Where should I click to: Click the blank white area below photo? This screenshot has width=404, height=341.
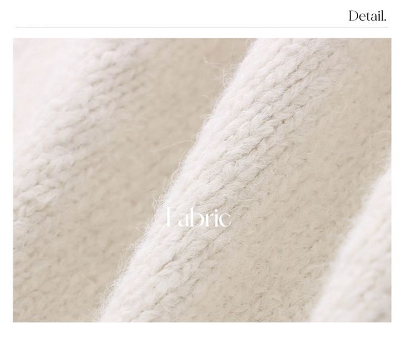coord(202,331)
